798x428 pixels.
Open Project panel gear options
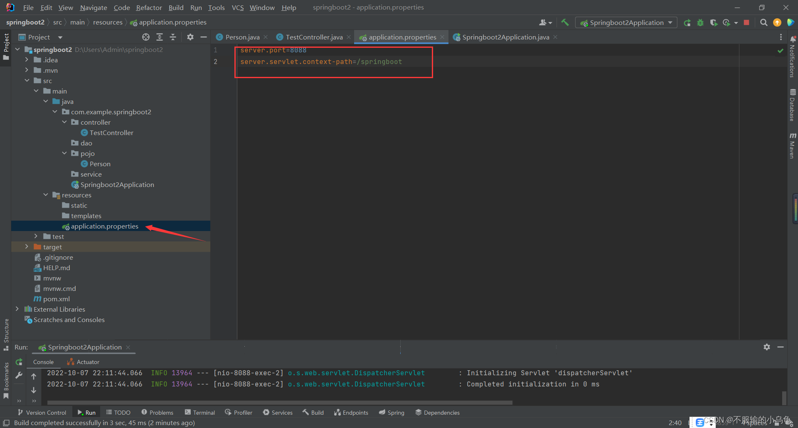190,37
